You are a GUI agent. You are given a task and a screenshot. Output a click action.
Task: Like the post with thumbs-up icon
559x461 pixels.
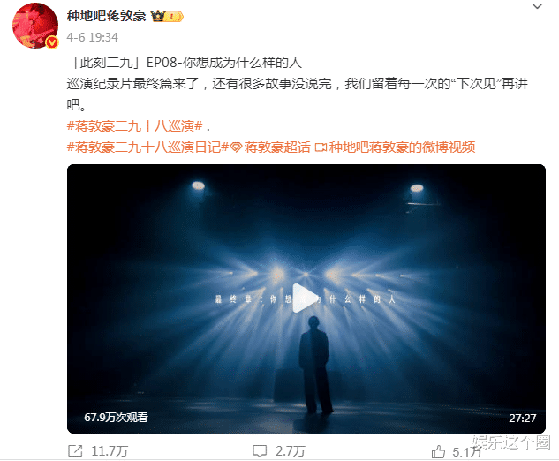click(438, 452)
